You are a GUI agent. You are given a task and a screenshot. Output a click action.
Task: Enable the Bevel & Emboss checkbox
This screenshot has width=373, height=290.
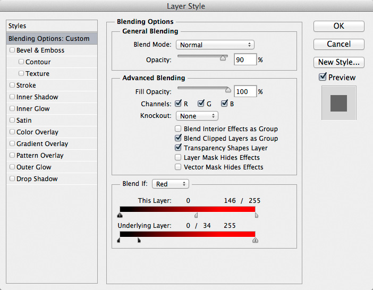12,50
